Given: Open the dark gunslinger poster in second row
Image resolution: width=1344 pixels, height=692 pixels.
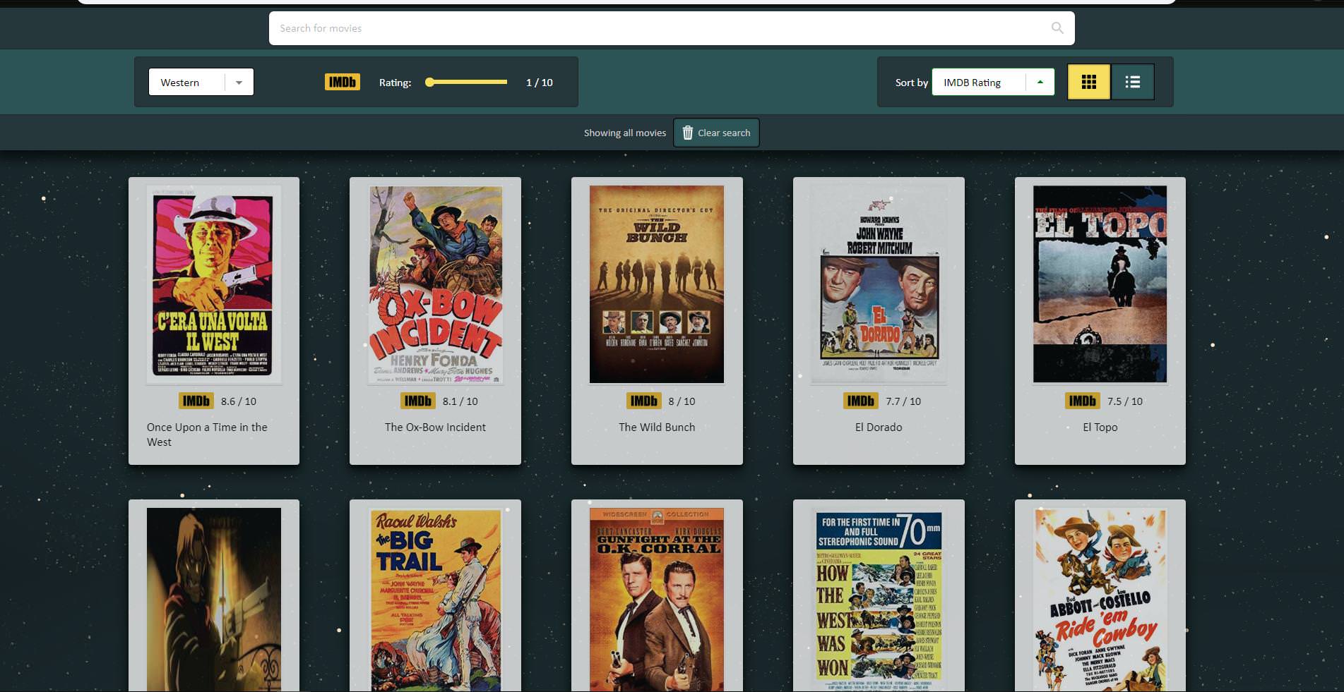Looking at the screenshot, I should tap(214, 600).
